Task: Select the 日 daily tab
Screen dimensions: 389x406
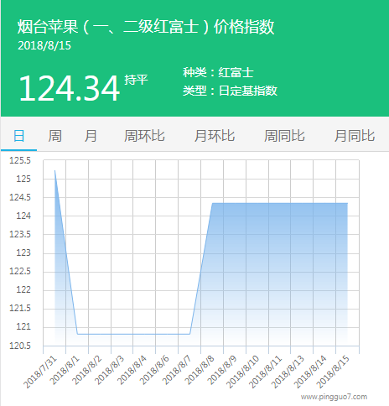Action: click(19, 136)
